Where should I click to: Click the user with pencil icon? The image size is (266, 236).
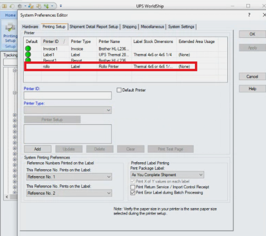pyautogui.click(x=31, y=6)
